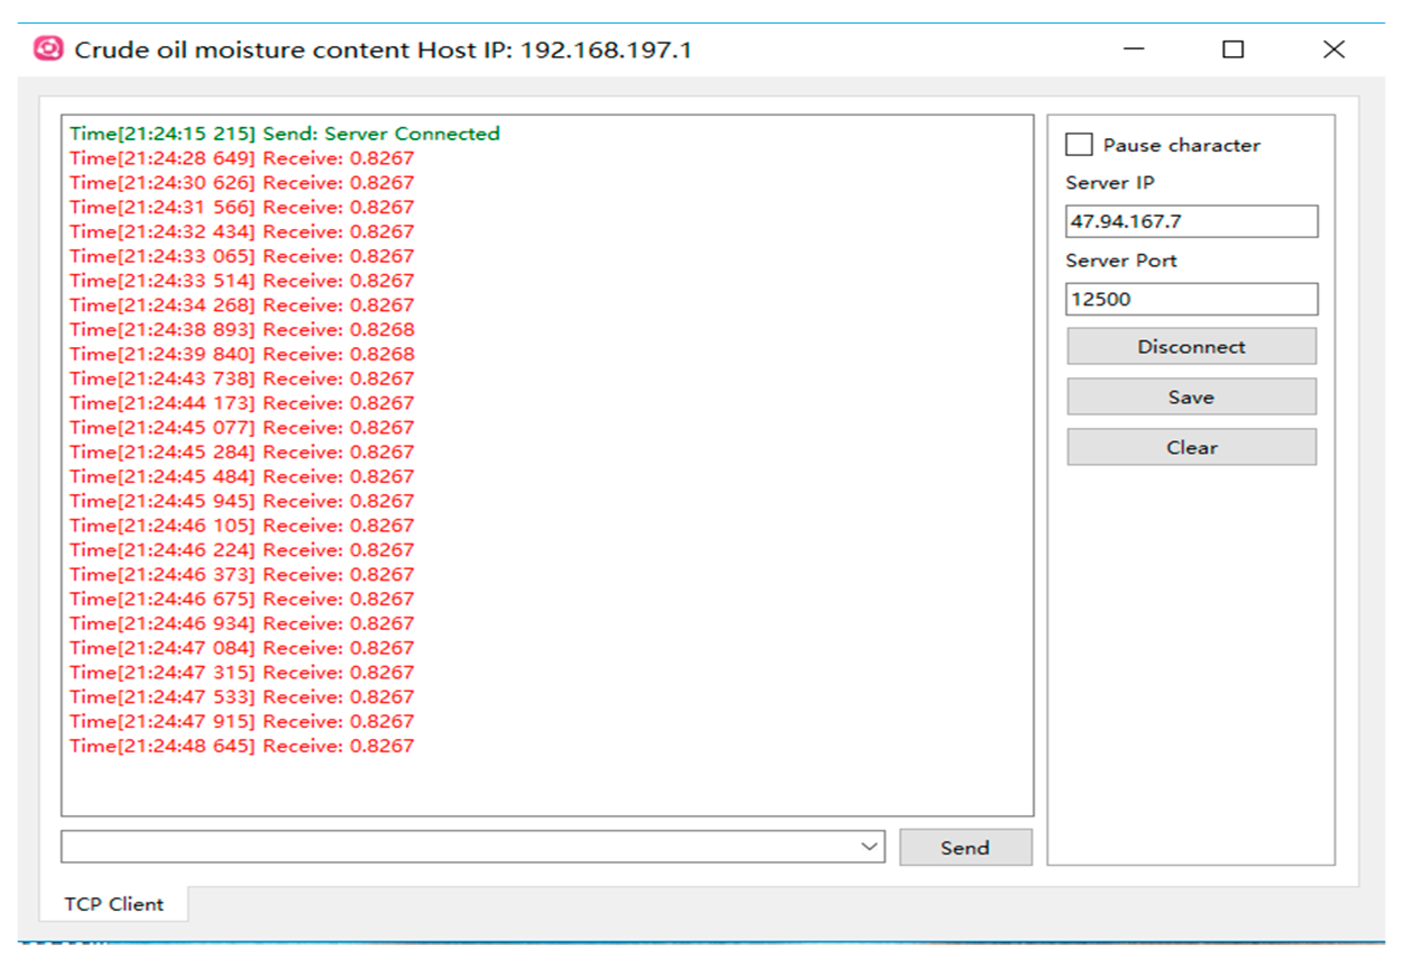
Task: Clear the received data log
Action: 1190,448
